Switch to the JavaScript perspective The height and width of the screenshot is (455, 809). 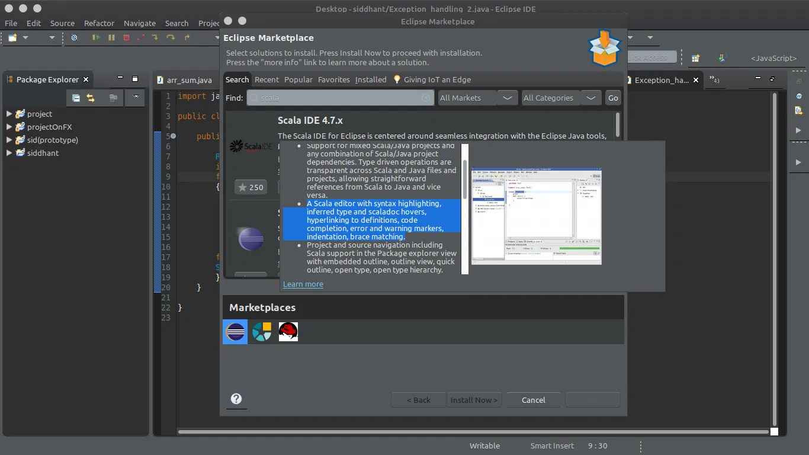pos(773,58)
